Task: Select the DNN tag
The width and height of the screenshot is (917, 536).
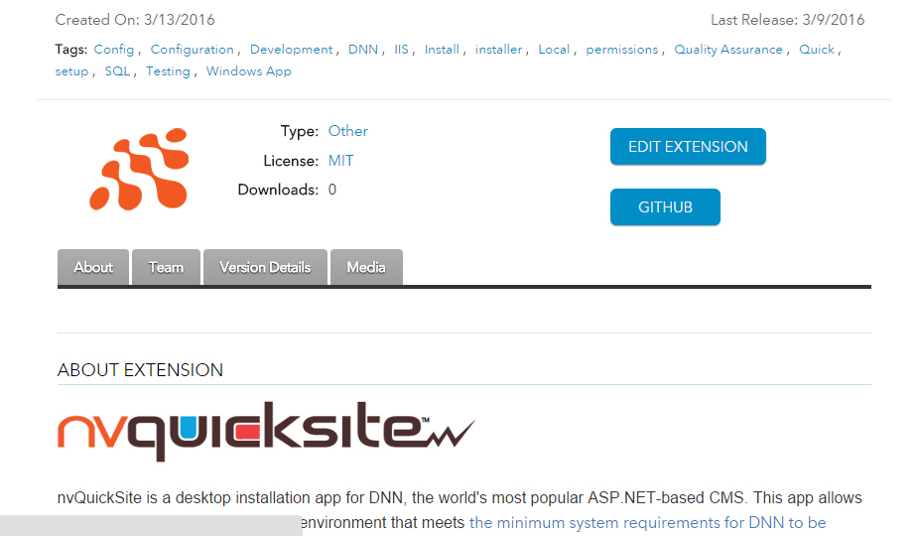Action: point(363,50)
